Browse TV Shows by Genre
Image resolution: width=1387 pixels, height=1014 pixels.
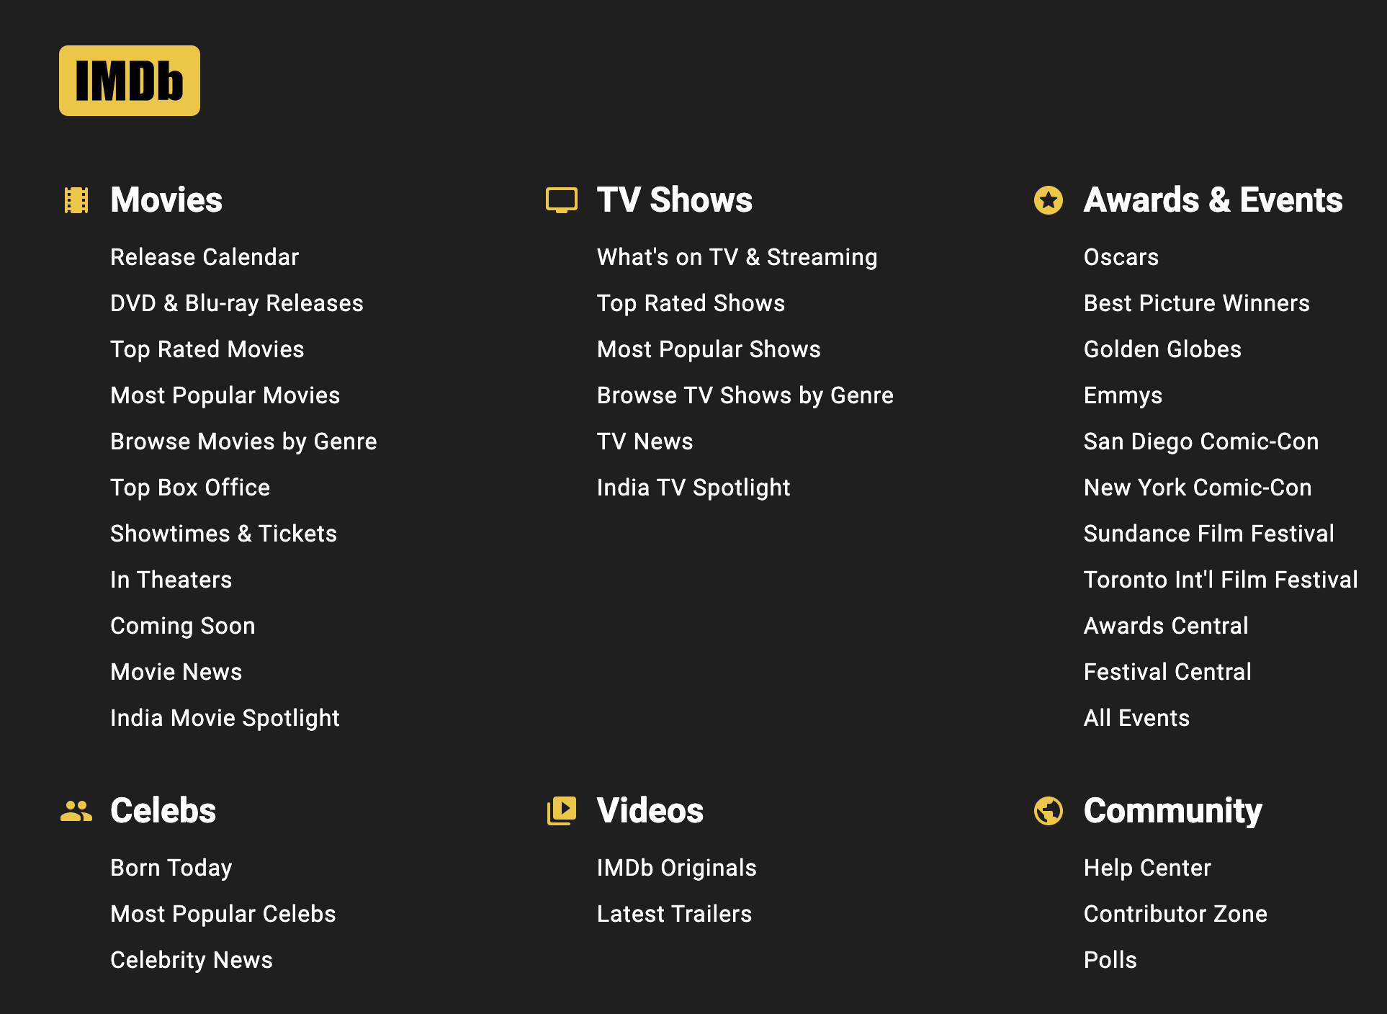745,395
